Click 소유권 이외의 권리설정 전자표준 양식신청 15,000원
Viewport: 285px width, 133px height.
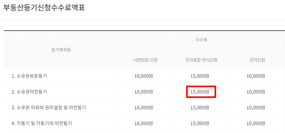(200, 108)
